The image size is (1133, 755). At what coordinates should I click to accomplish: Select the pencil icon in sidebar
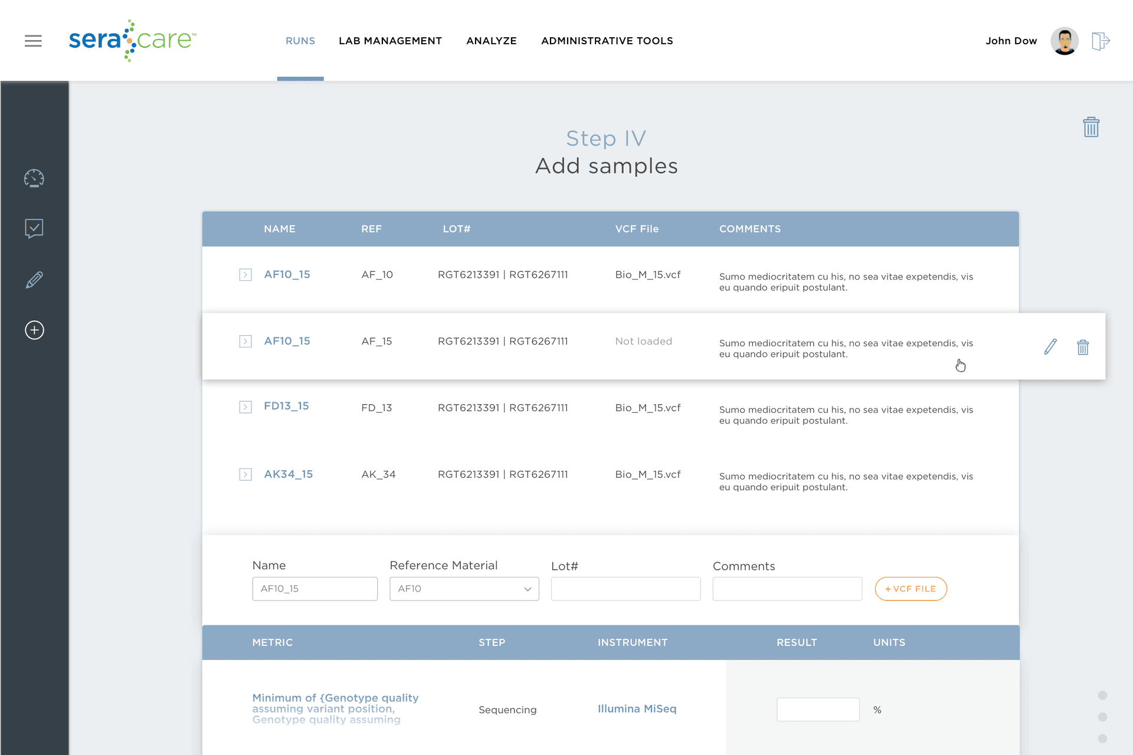pos(34,280)
